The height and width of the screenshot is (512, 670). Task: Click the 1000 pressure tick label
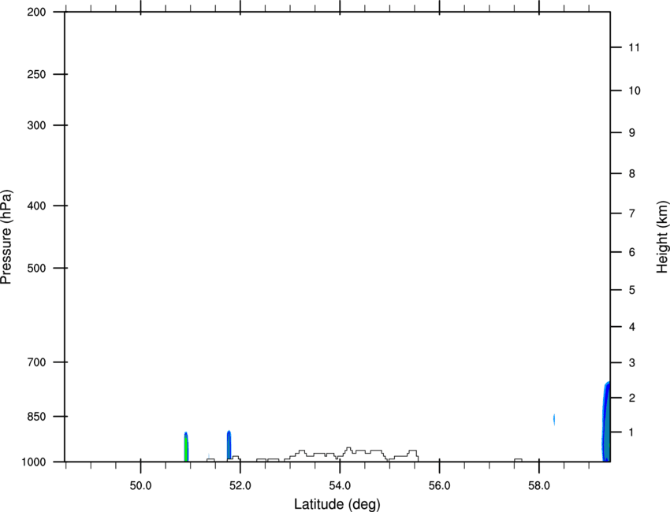33,462
